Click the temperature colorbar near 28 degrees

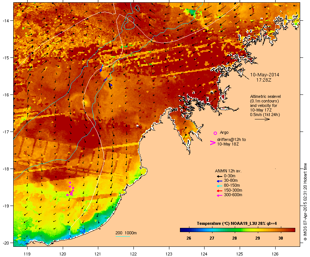[234, 230]
